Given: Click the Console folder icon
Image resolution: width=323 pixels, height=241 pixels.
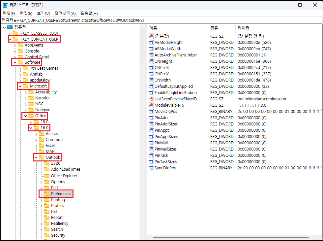Looking at the screenshot, I should coord(20,51).
